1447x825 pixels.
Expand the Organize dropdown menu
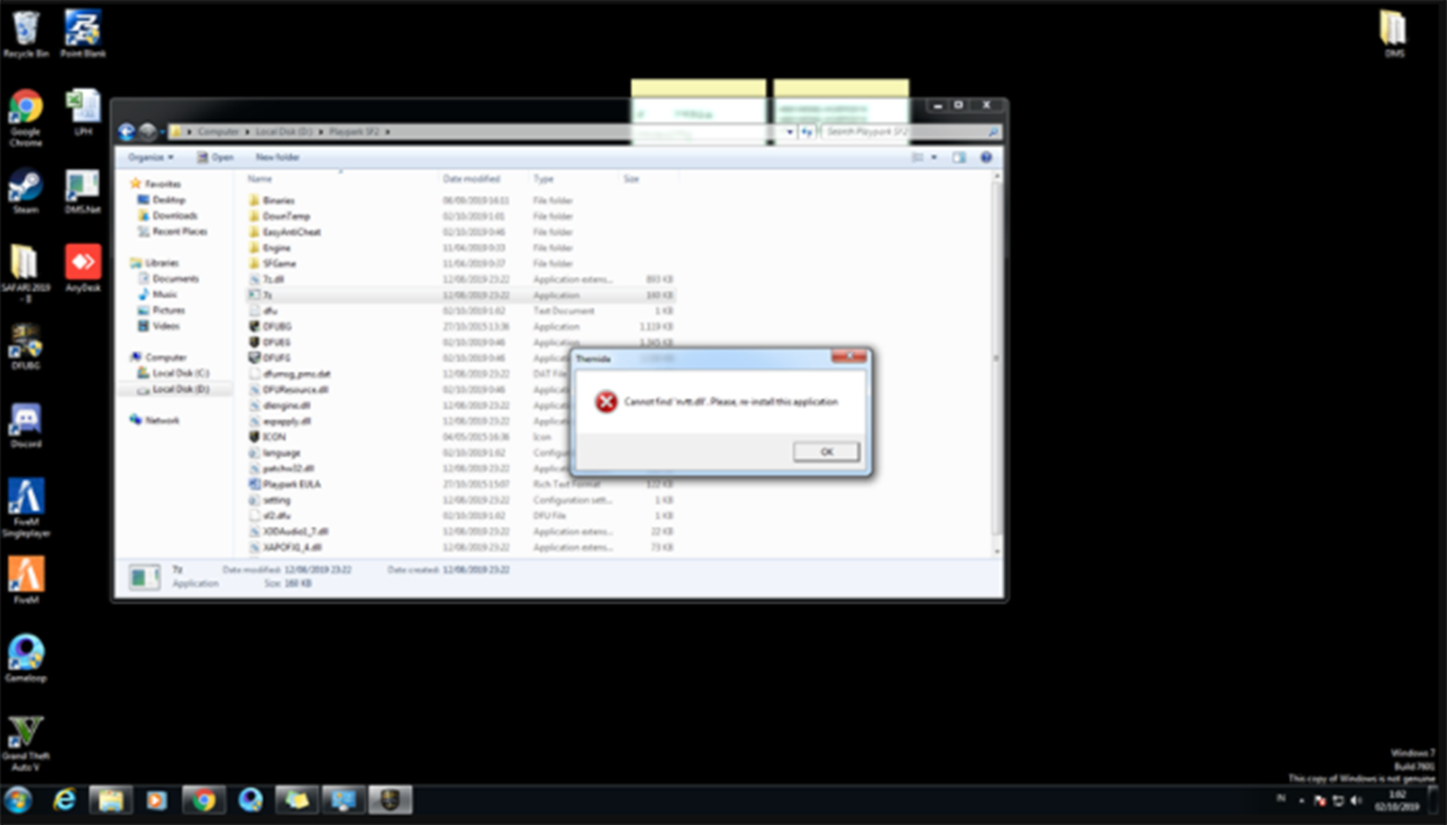pos(151,157)
